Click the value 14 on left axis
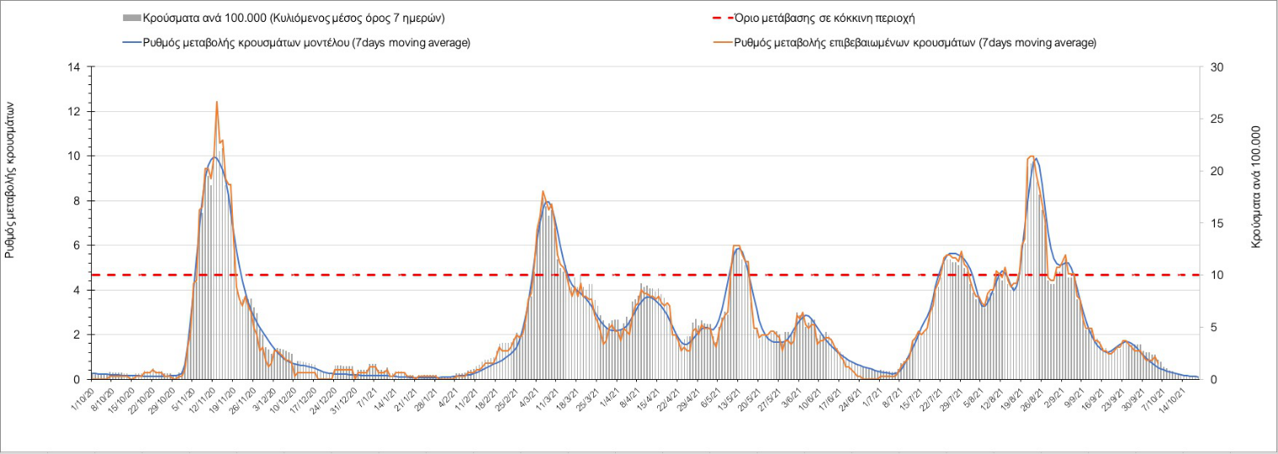Image resolution: width=1278 pixels, height=454 pixels. tap(73, 67)
